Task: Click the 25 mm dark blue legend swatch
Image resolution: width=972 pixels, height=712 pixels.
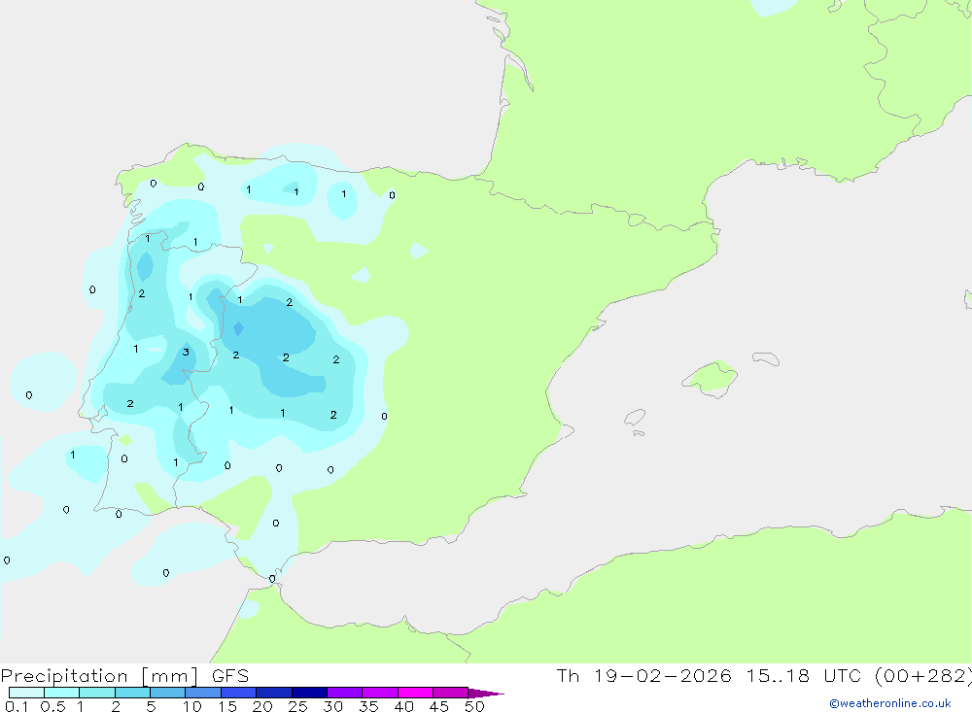Action: coord(309,693)
